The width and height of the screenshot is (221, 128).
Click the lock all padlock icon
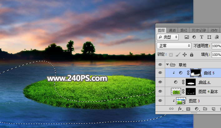point(191,54)
